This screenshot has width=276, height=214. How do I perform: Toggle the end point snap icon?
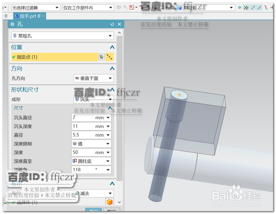[x=253, y=7]
